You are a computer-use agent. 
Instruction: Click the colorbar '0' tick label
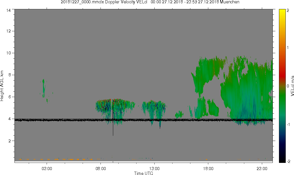pyautogui.click(x=288, y=86)
